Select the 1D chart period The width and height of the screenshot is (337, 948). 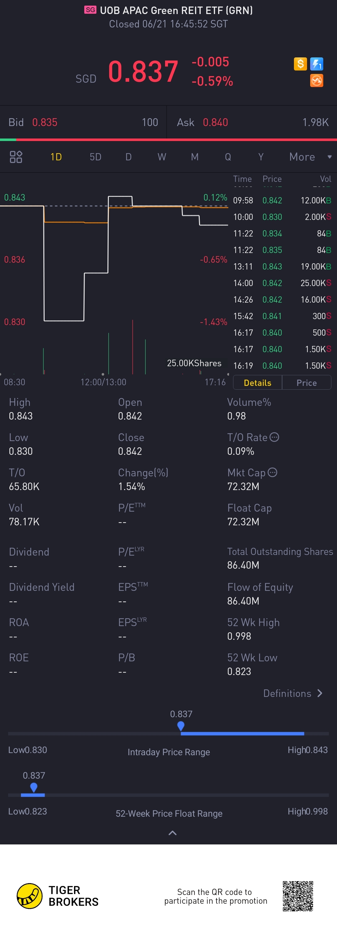56,157
